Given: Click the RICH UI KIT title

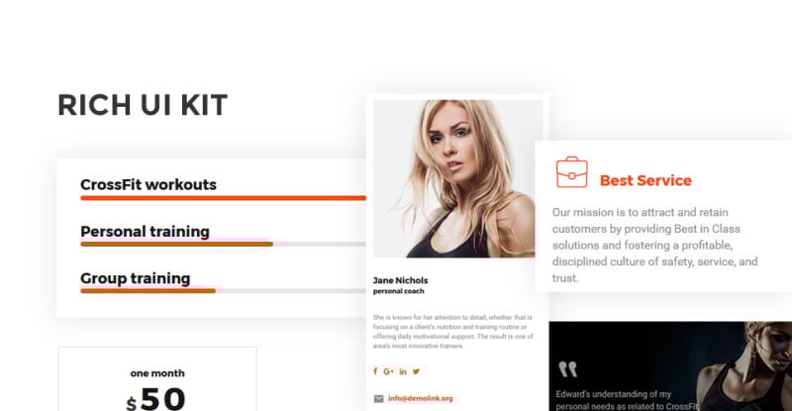Looking at the screenshot, I should (x=143, y=105).
